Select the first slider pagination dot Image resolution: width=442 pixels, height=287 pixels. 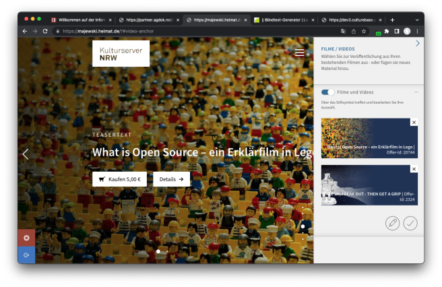pos(158,251)
